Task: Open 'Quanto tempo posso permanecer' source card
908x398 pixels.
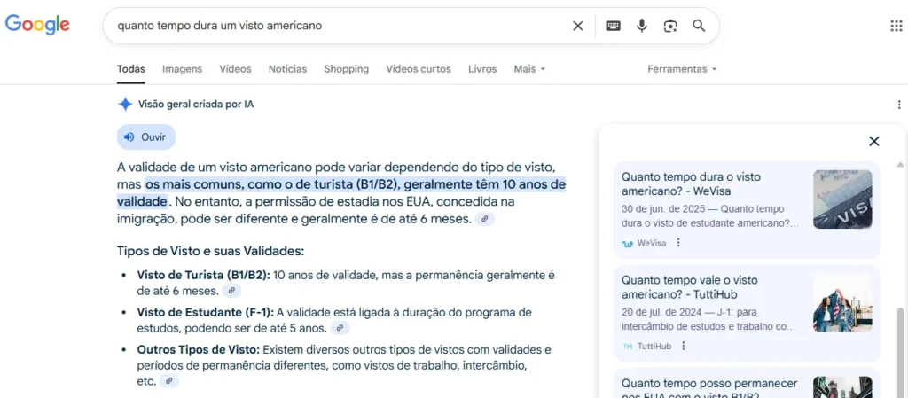Action: tap(747, 384)
